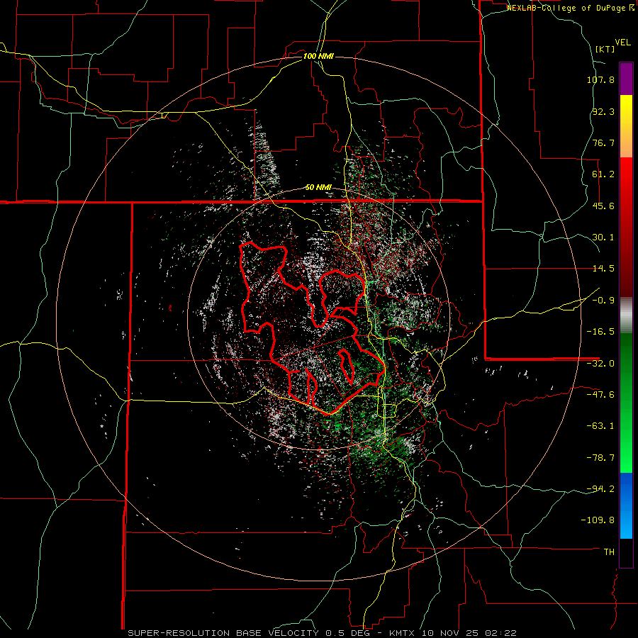The width and height of the screenshot is (638, 638).
Task: Click the -0.9 velocity scale value
Action: coord(603,301)
